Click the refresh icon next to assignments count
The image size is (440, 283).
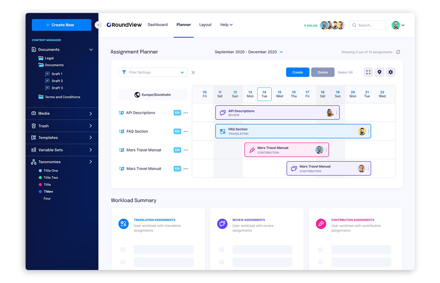click(x=398, y=52)
